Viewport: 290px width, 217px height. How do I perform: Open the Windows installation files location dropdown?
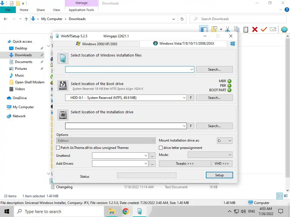(x=192, y=70)
